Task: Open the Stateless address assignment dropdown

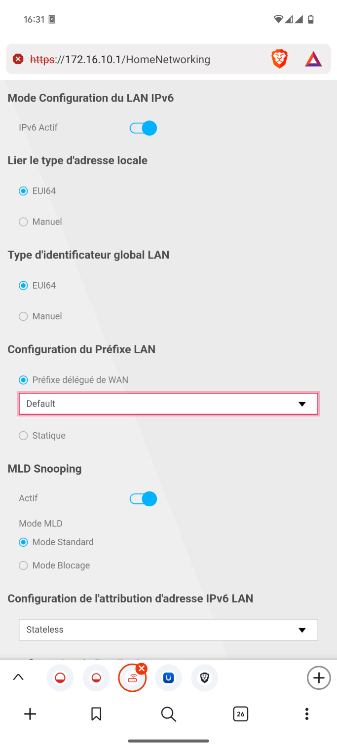Action: (168, 630)
